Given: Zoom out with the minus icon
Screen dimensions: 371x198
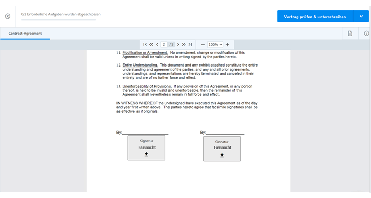Looking at the screenshot, I should point(203,44).
